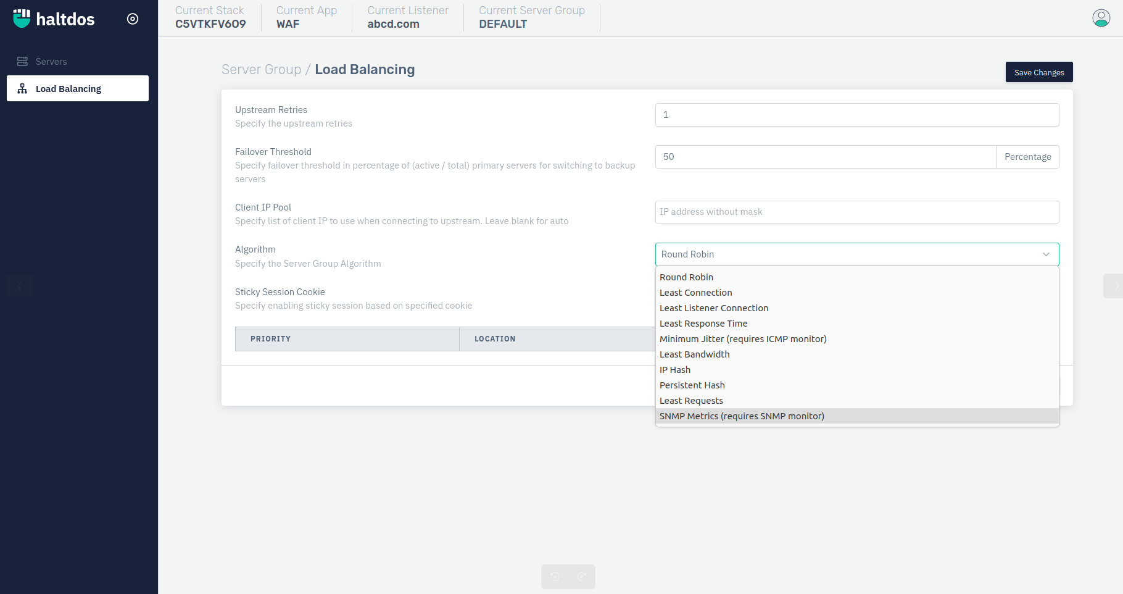Click the Failover Threshold label
This screenshot has height=594, width=1123.
(x=273, y=152)
